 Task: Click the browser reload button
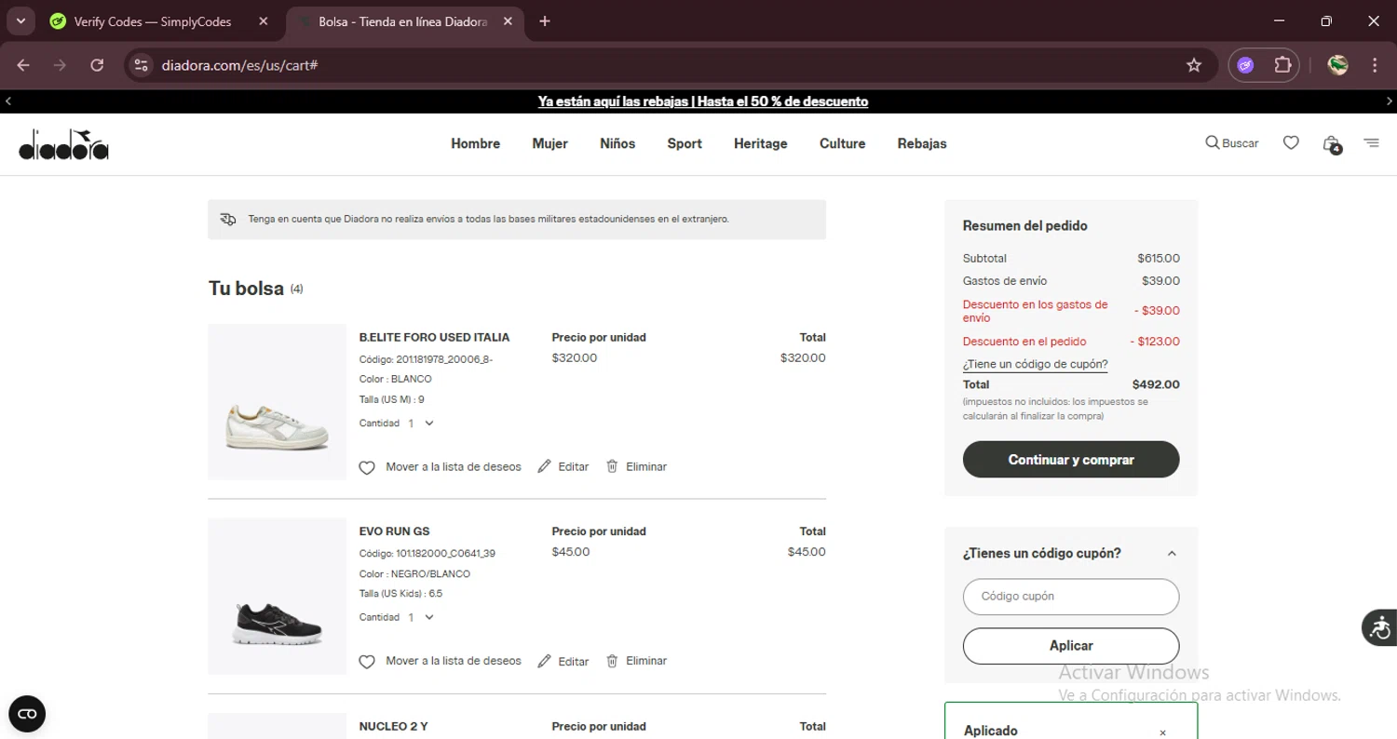(x=97, y=65)
